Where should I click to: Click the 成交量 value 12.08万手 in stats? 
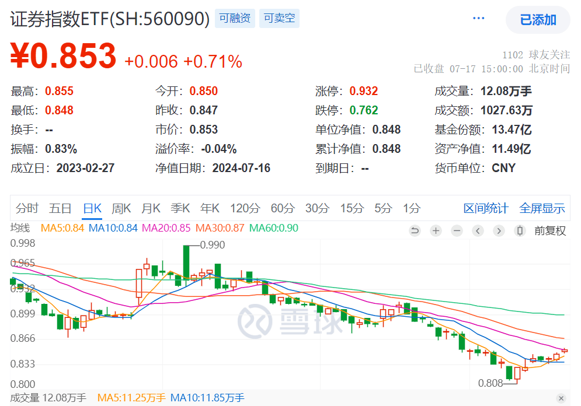[x=506, y=91]
